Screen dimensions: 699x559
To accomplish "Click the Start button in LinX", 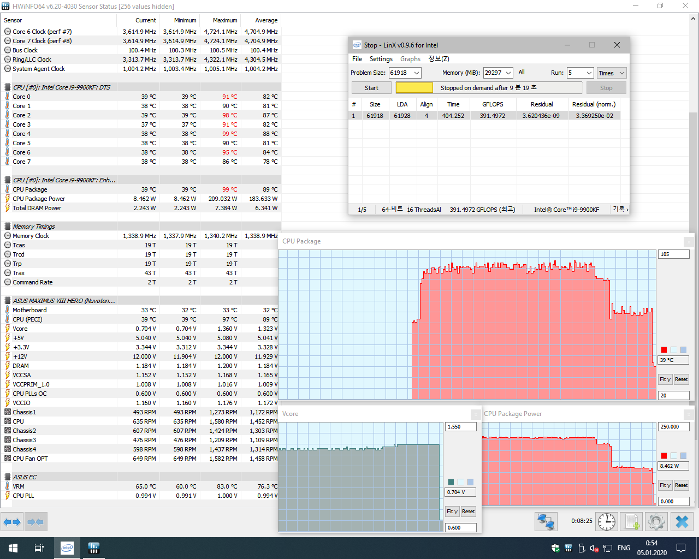I will pos(371,88).
